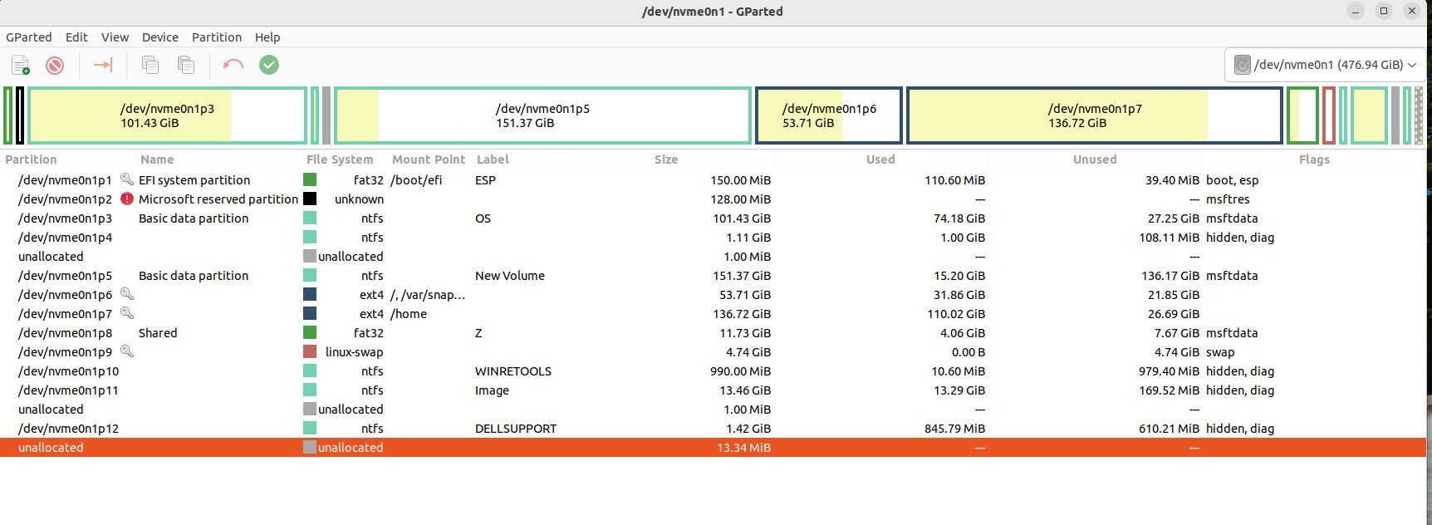Click the Name column header
The width and height of the screenshot is (1432, 525).
(x=157, y=159)
